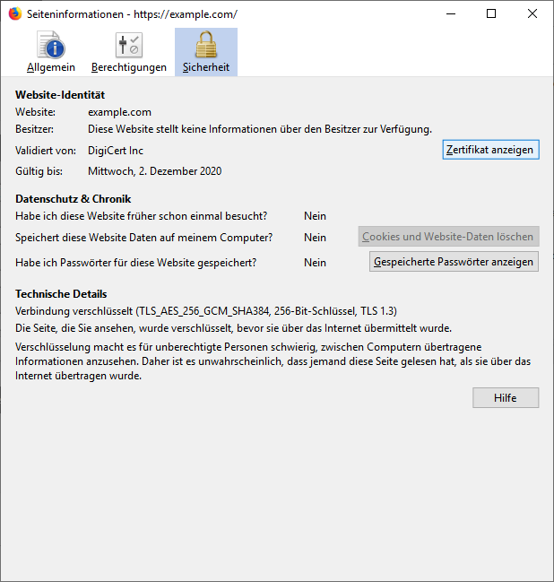Viewport: 554px width, 582px height.
Task: Open Gespeicherte Passwörter anzeigen
Action: (454, 262)
